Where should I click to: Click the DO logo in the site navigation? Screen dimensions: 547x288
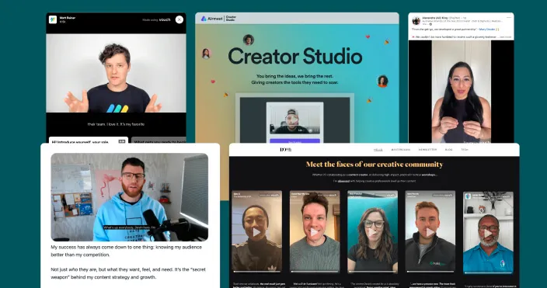[x=285, y=150]
